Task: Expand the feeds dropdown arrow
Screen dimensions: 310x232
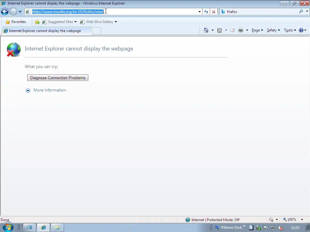Action: tap(226, 30)
